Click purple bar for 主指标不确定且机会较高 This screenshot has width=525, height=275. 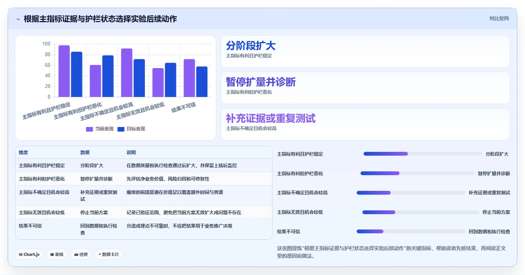[x=127, y=73]
